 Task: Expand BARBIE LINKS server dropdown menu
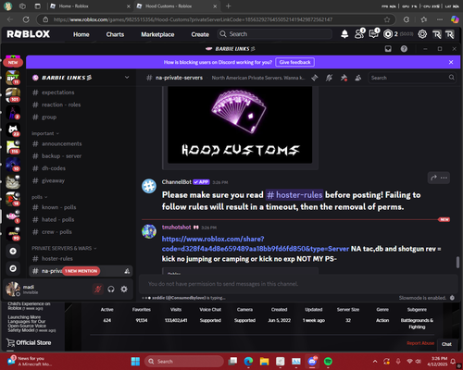(127, 78)
